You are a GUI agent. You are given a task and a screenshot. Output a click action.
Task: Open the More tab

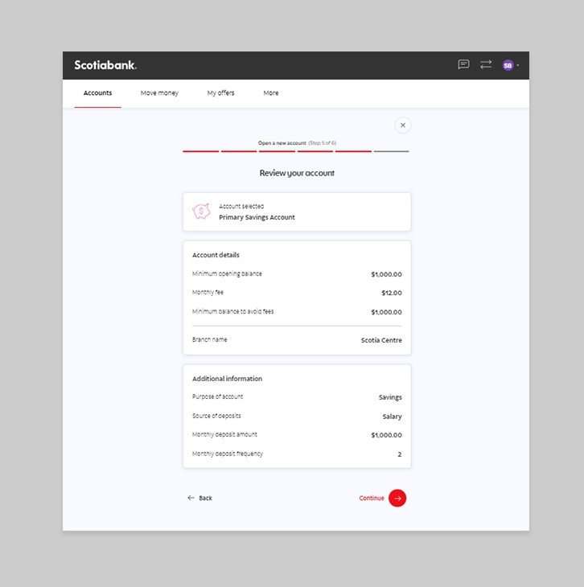pos(271,93)
